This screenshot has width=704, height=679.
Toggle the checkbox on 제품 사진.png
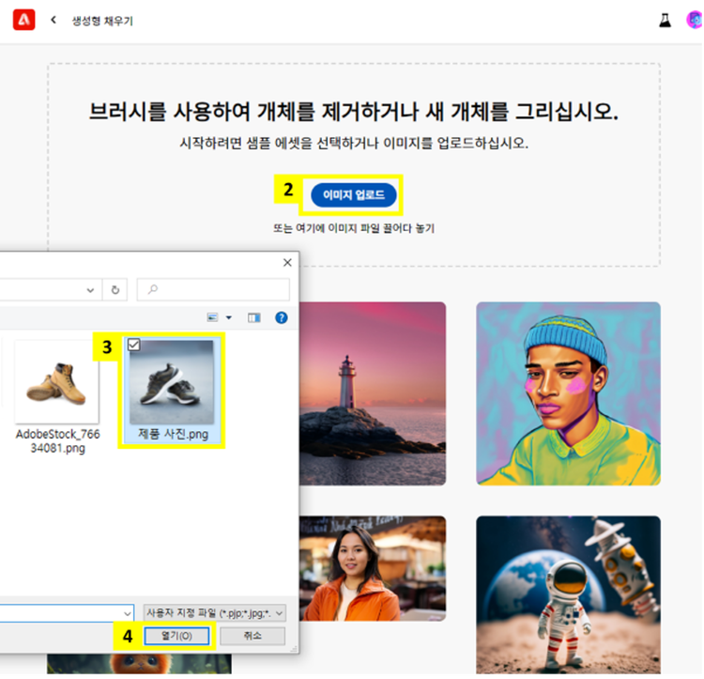[x=134, y=345]
